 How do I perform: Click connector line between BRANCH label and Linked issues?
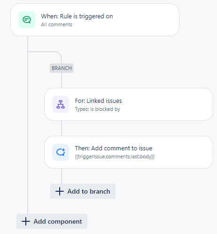coord(62,80)
